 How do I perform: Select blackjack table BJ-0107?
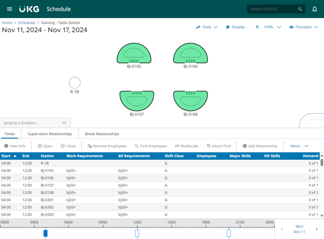137,101
